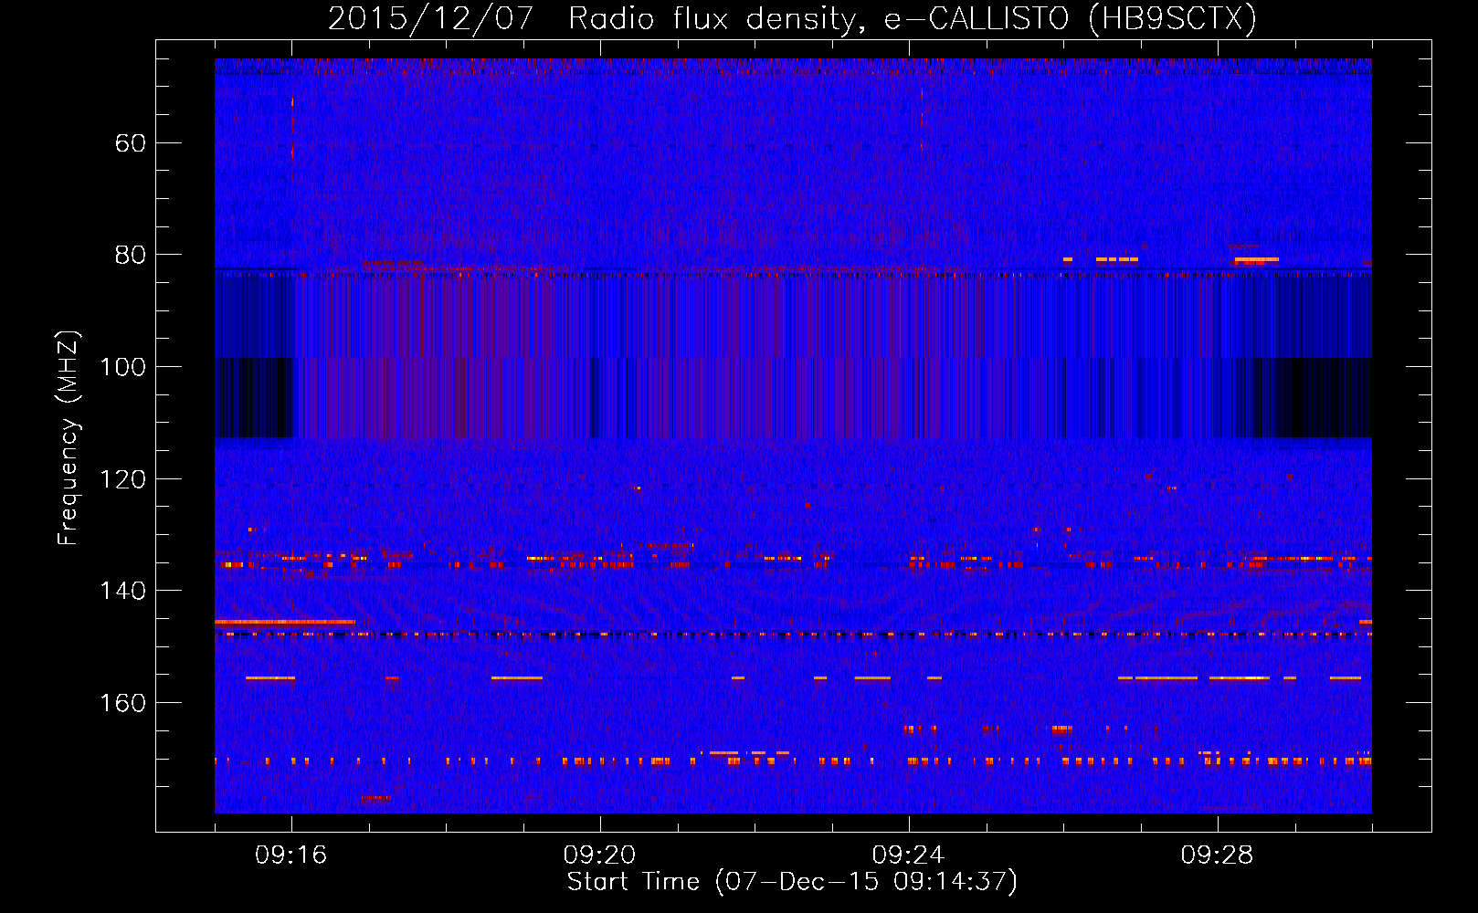Click the 09:28 time tick label

[1218, 855]
